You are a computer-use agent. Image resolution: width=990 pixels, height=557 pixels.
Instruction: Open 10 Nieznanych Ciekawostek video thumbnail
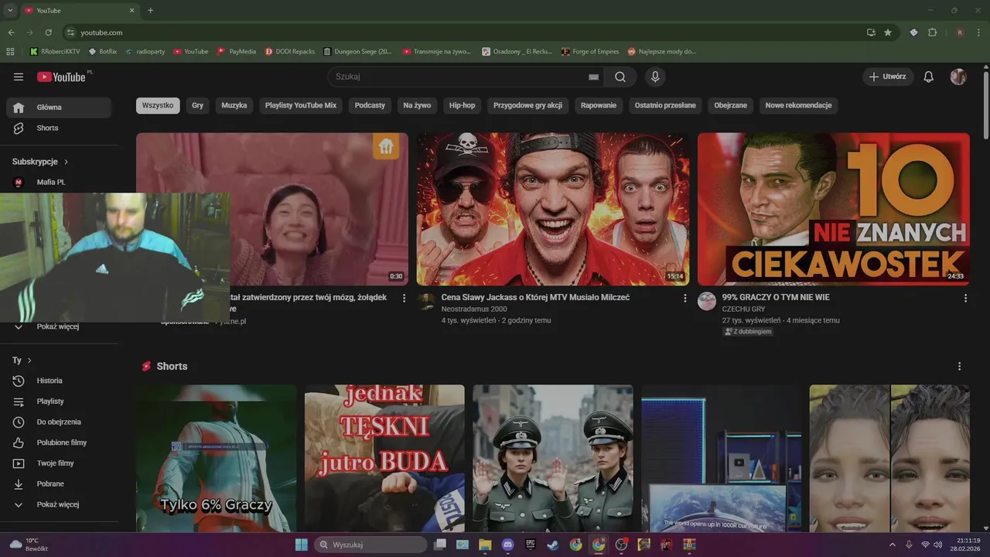pyautogui.click(x=834, y=209)
